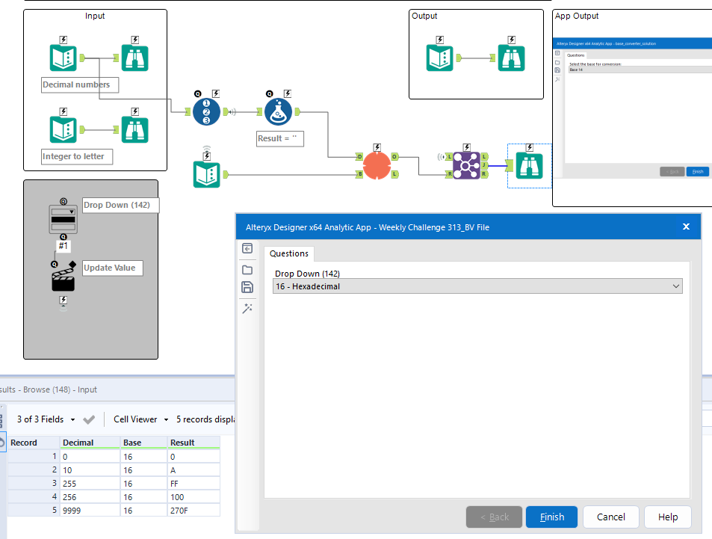This screenshot has height=539, width=712.
Task: Click the lightning bolt anchor above Generate Rows
Action: pyautogui.click(x=377, y=147)
